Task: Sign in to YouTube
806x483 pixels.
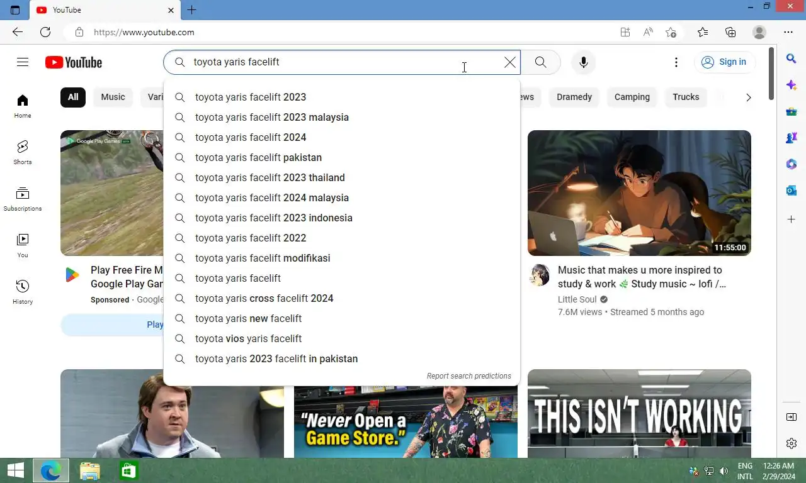Action: pyautogui.click(x=725, y=62)
